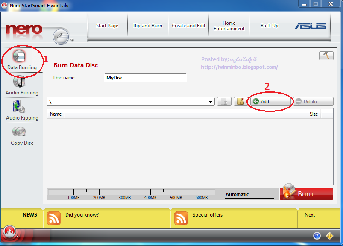This screenshot has height=246, width=343.
Task: Click the Nero round document launcher icon
Action: (61, 37)
